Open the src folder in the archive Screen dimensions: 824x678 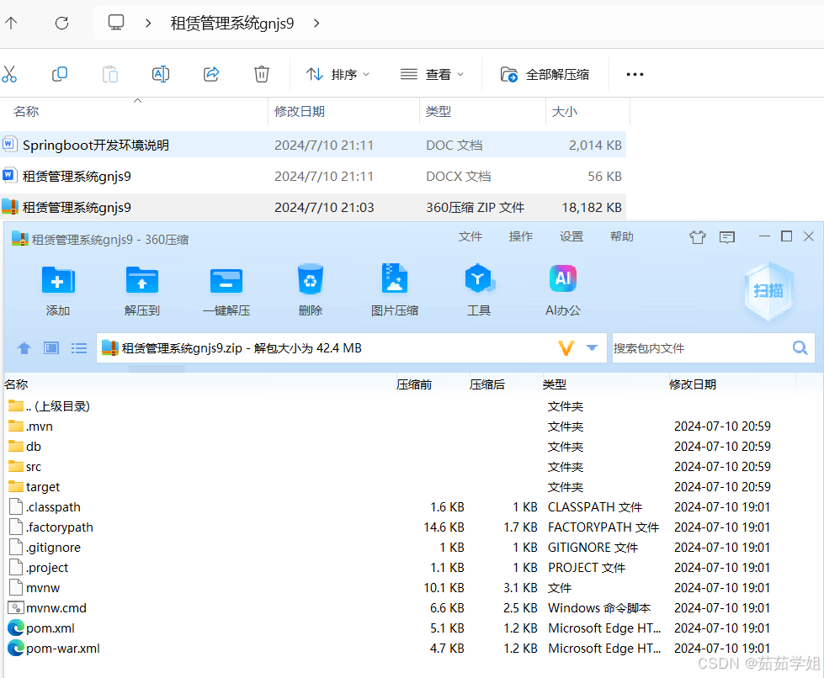pos(38,467)
